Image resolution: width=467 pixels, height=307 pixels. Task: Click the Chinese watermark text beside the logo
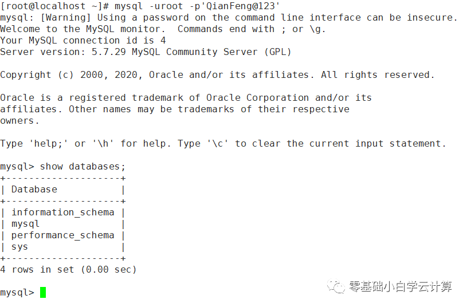(x=400, y=287)
